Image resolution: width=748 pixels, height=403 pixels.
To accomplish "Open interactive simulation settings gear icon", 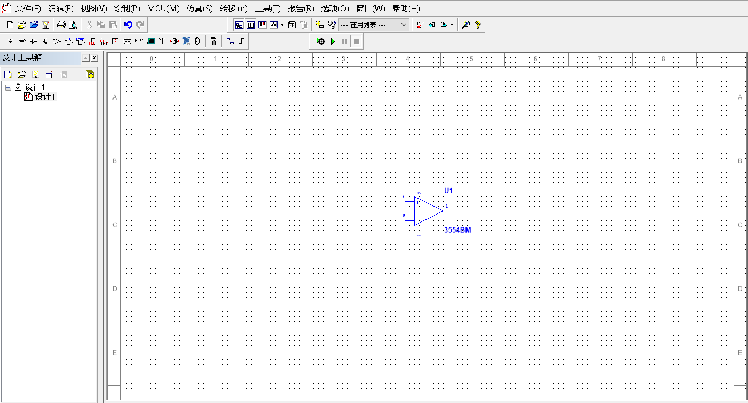I will pos(320,41).
